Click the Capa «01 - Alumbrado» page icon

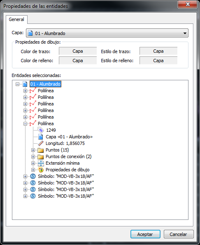pyautogui.click(x=41, y=137)
